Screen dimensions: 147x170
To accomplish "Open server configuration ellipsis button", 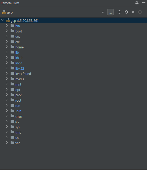I will (110, 12).
